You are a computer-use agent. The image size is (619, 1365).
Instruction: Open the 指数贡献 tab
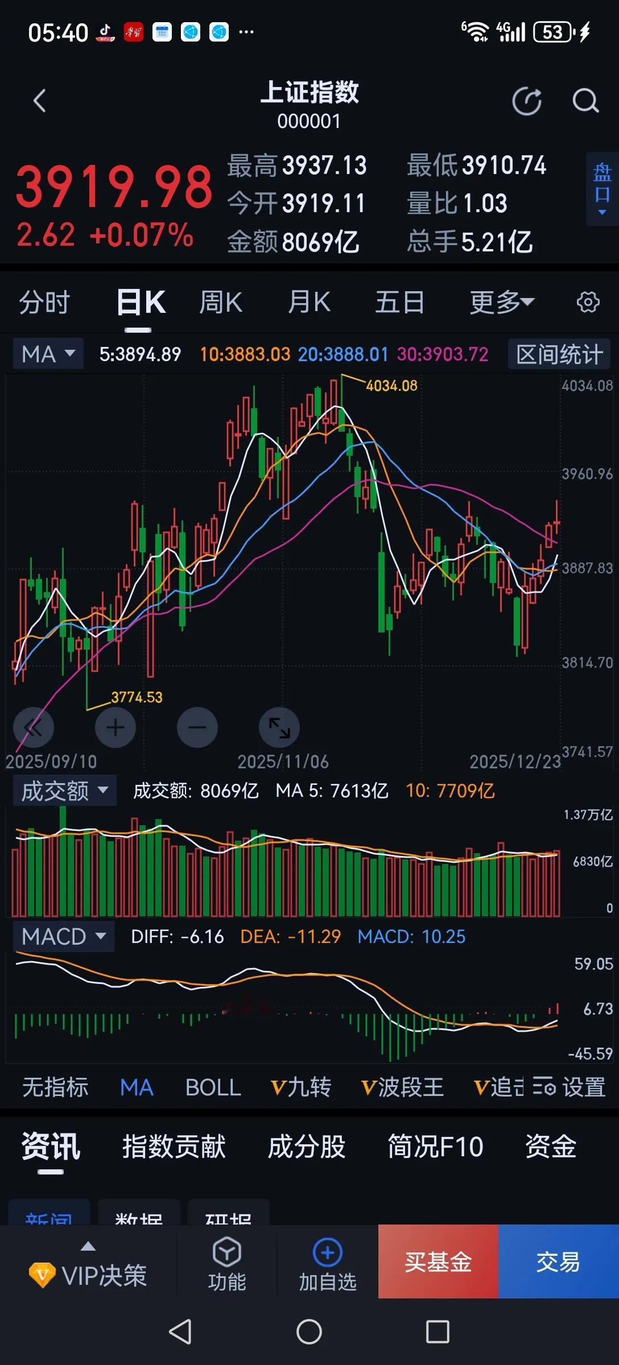pyautogui.click(x=174, y=1146)
